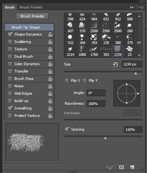Select the 303 signature brush tip
The image size is (147, 173).
pyautogui.click(x=106, y=51)
